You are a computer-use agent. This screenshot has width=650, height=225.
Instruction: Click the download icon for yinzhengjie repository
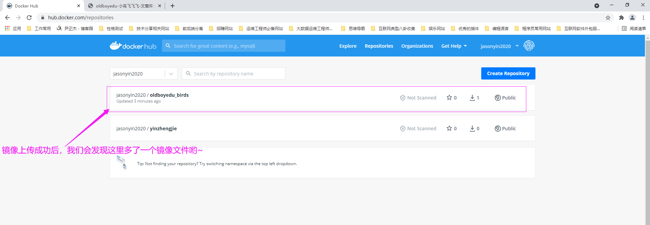pos(472,129)
